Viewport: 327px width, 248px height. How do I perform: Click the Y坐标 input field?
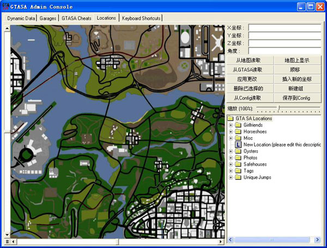pos(284,35)
